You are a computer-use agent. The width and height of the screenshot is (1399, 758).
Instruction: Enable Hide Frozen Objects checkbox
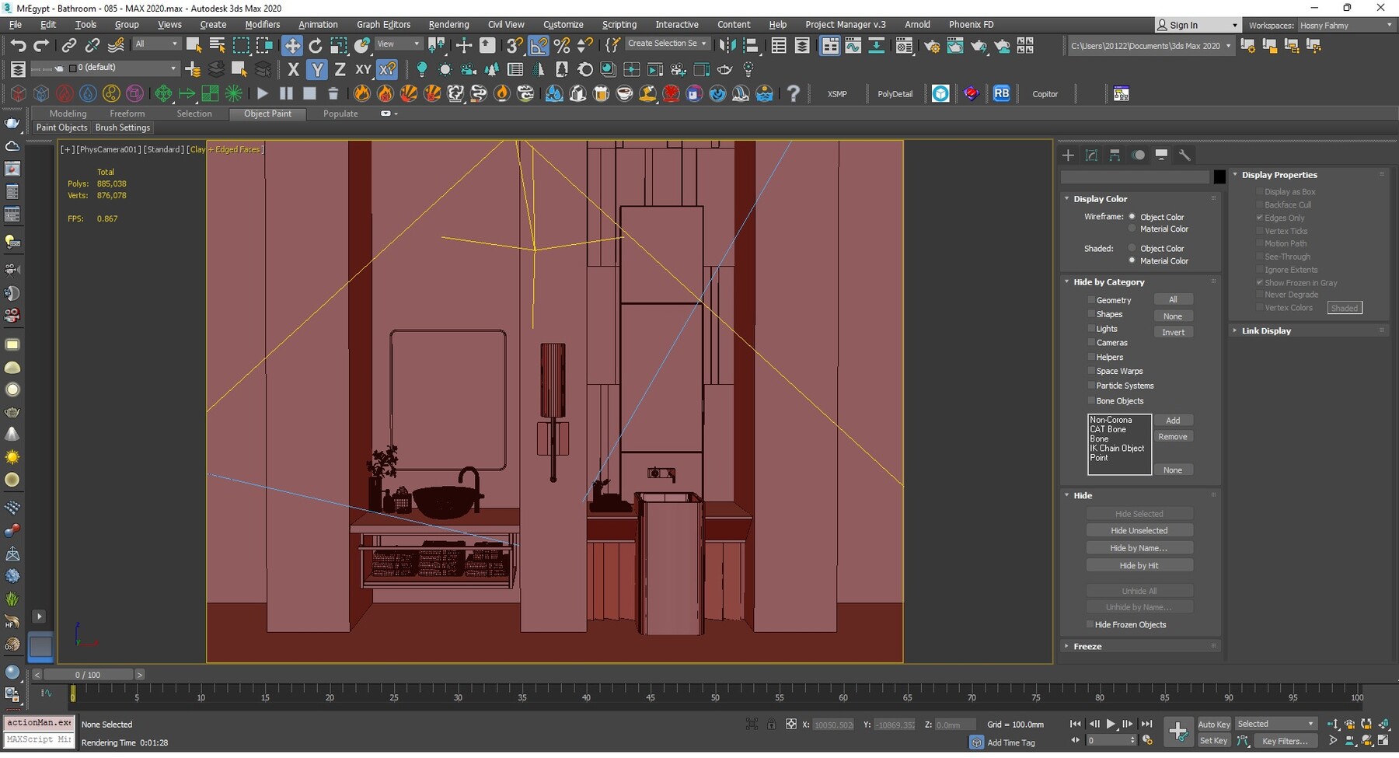pyautogui.click(x=1090, y=625)
